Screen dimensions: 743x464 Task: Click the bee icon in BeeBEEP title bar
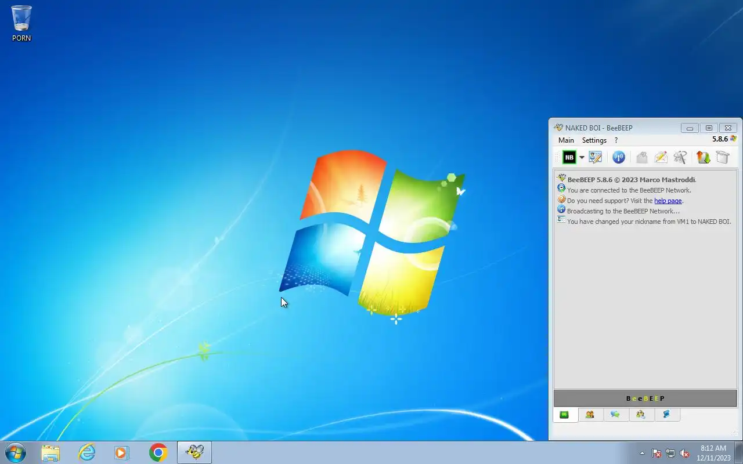(x=558, y=128)
